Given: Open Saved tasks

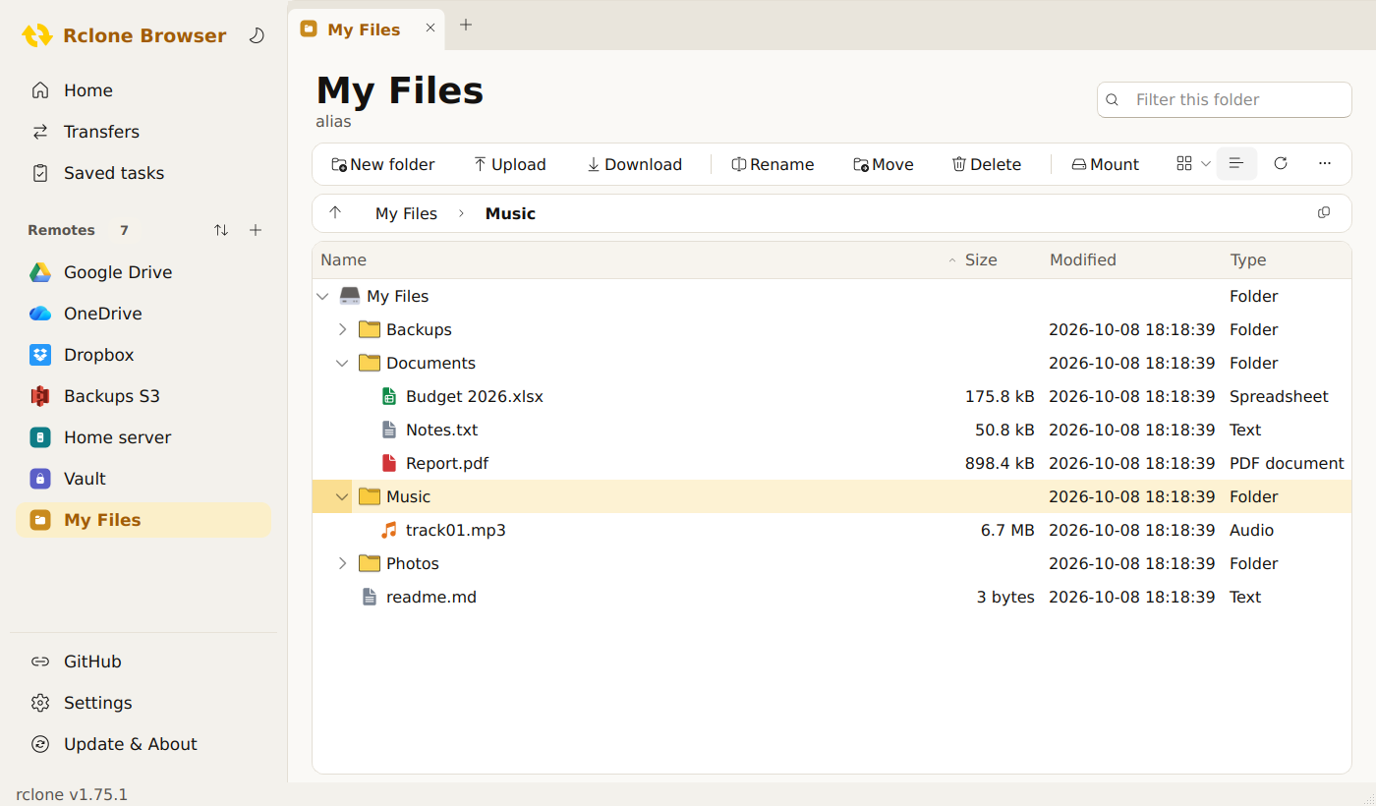Looking at the screenshot, I should pos(143,173).
